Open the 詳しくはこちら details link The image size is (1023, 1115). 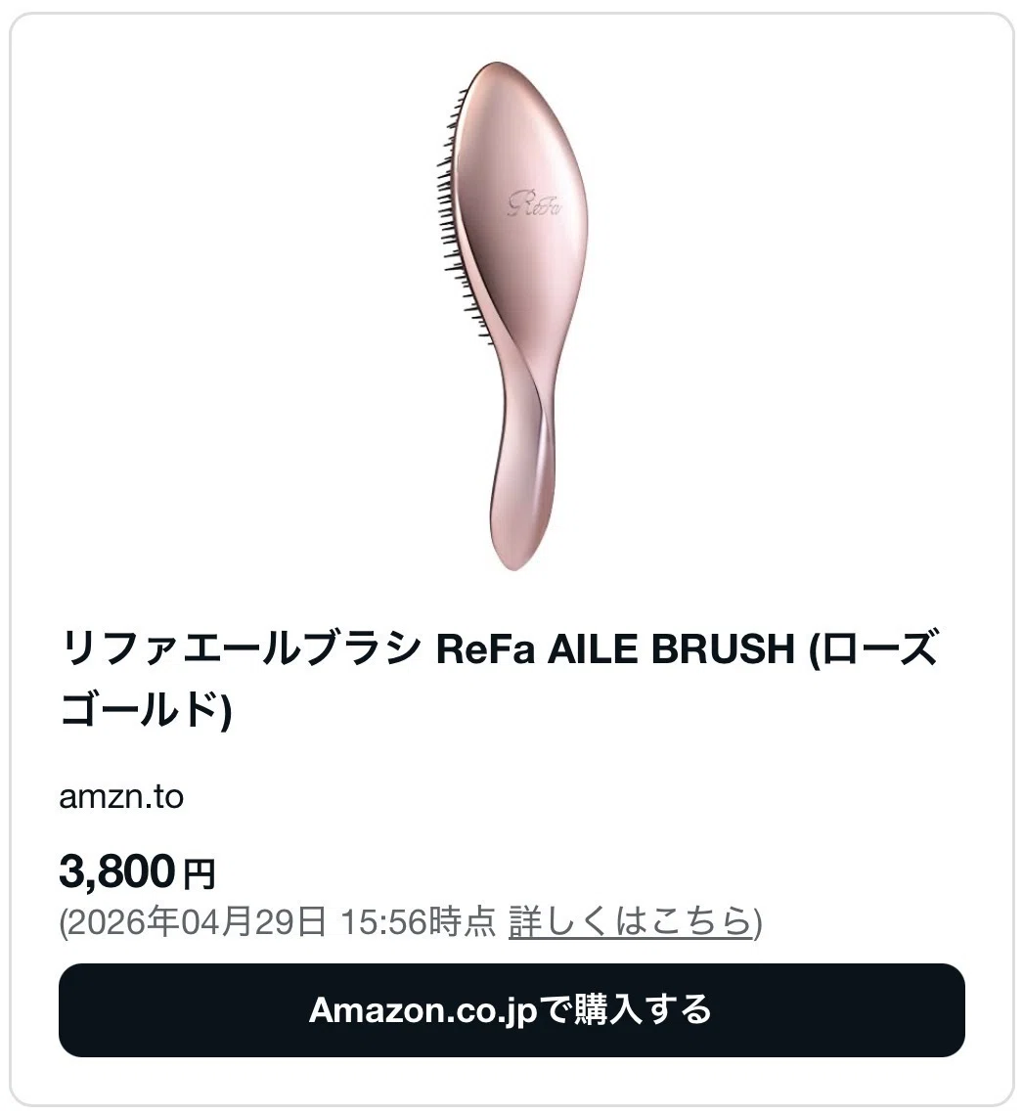630,922
